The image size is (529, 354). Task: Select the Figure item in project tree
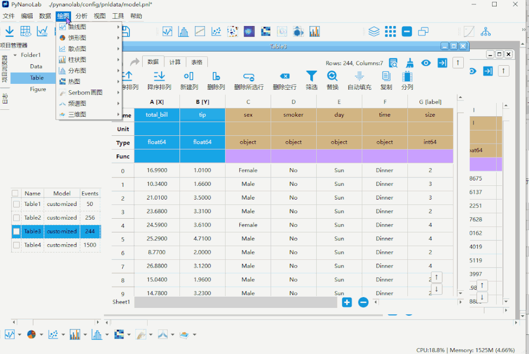[38, 89]
